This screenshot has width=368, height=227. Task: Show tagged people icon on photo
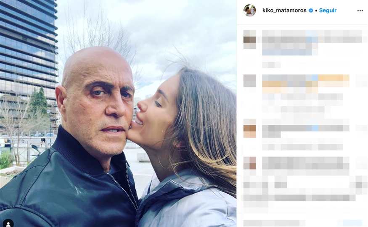(8, 223)
